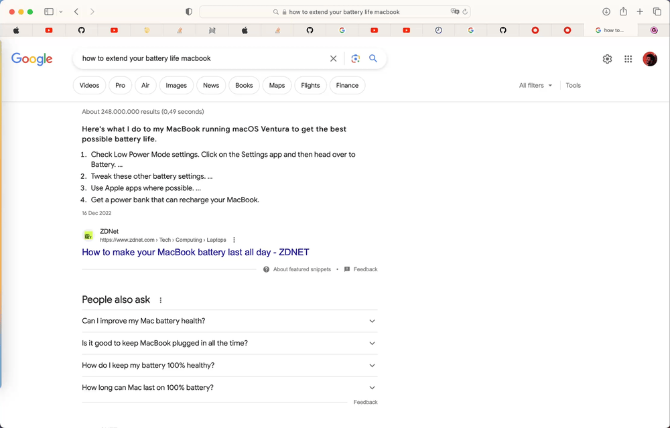
Task: Click the Safari address bar
Action: coord(335,12)
